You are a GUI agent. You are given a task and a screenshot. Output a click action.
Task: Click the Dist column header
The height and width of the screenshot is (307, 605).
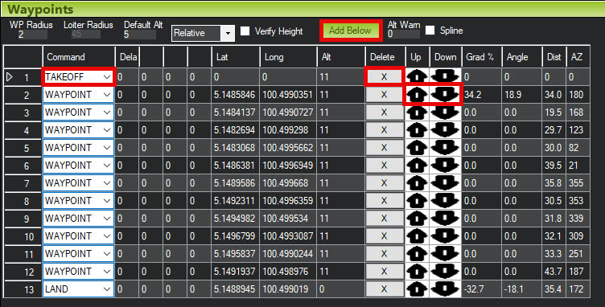tap(554, 57)
